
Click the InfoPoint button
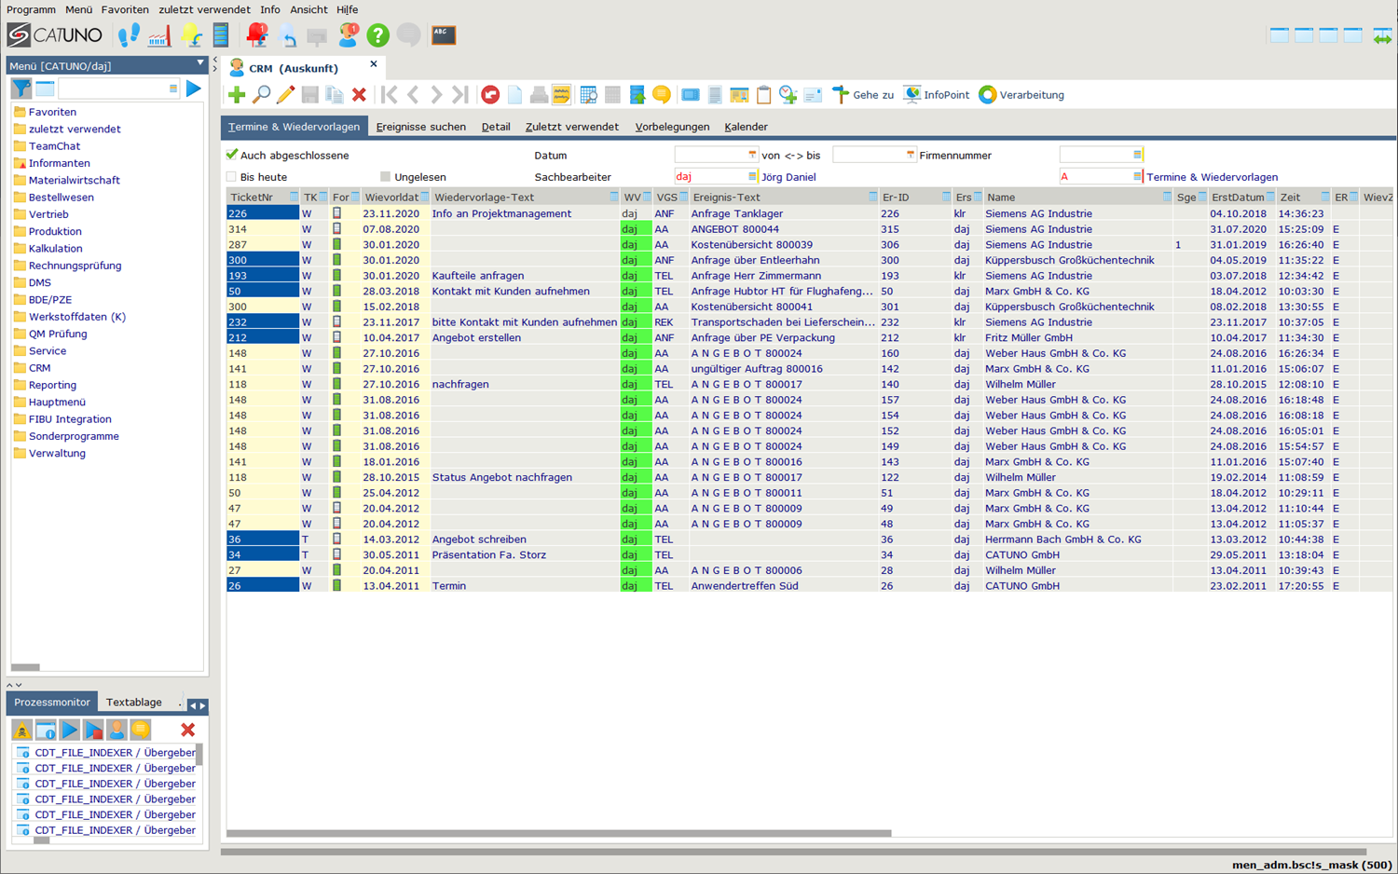(x=937, y=95)
